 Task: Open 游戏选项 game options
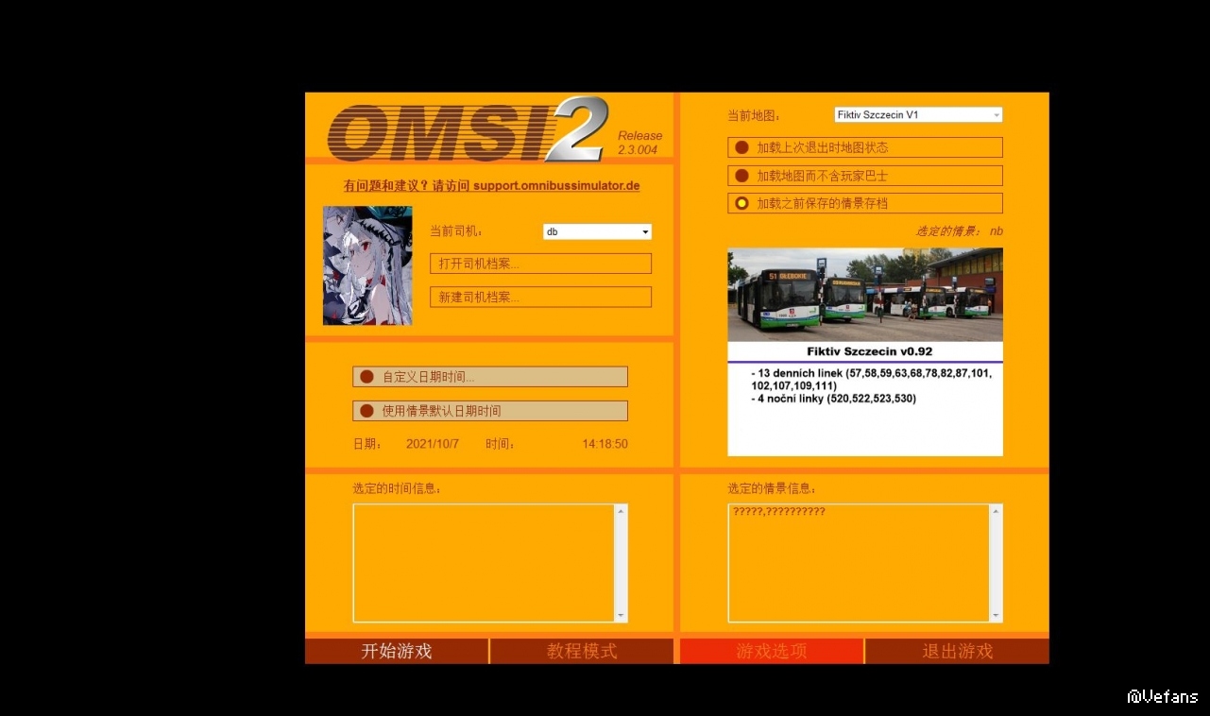pos(772,651)
